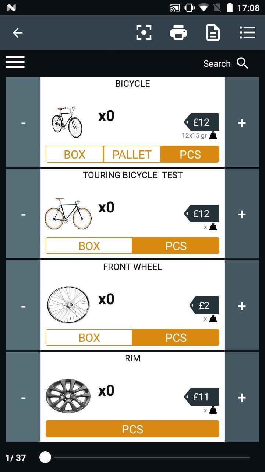Tap the Search magnifier icon

pyautogui.click(x=243, y=63)
